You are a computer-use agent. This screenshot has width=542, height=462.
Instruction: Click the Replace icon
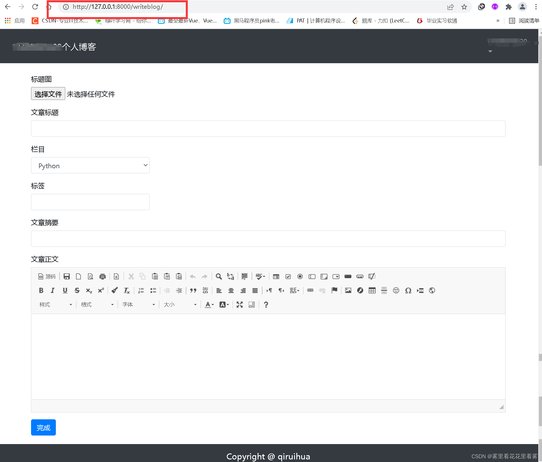231,276
